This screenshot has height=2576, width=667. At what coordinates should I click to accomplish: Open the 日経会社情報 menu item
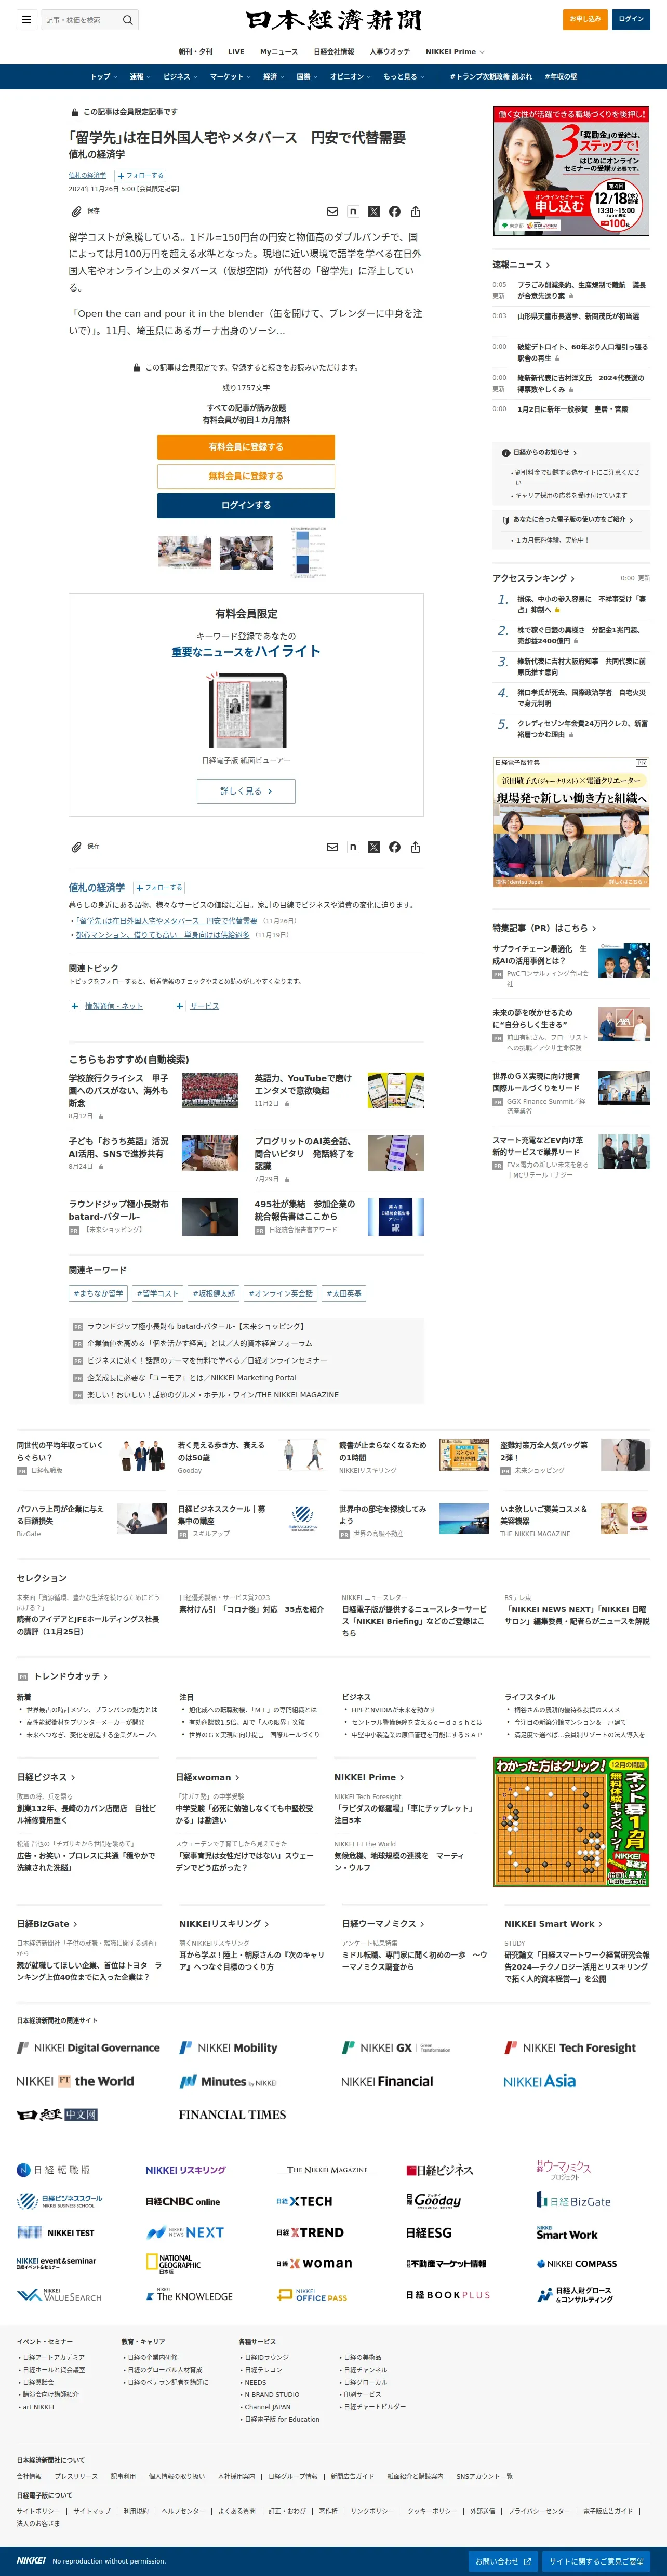334,51
